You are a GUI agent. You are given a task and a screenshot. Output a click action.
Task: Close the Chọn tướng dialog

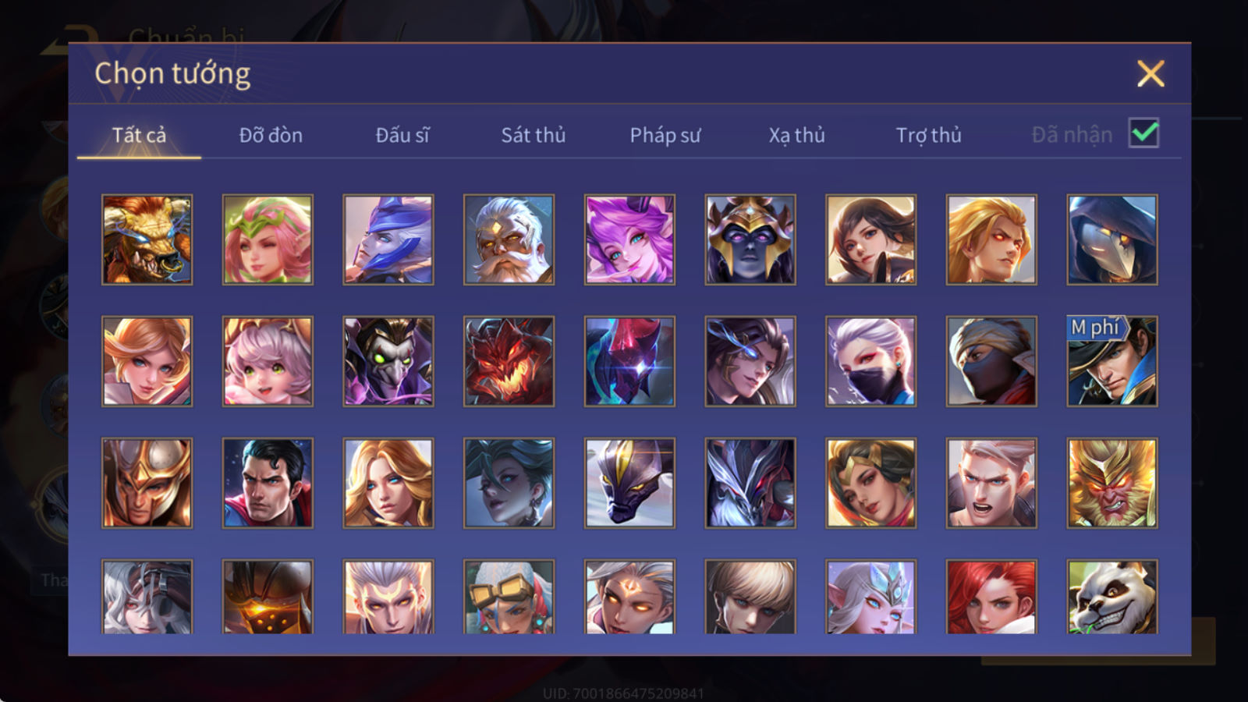[x=1150, y=74]
